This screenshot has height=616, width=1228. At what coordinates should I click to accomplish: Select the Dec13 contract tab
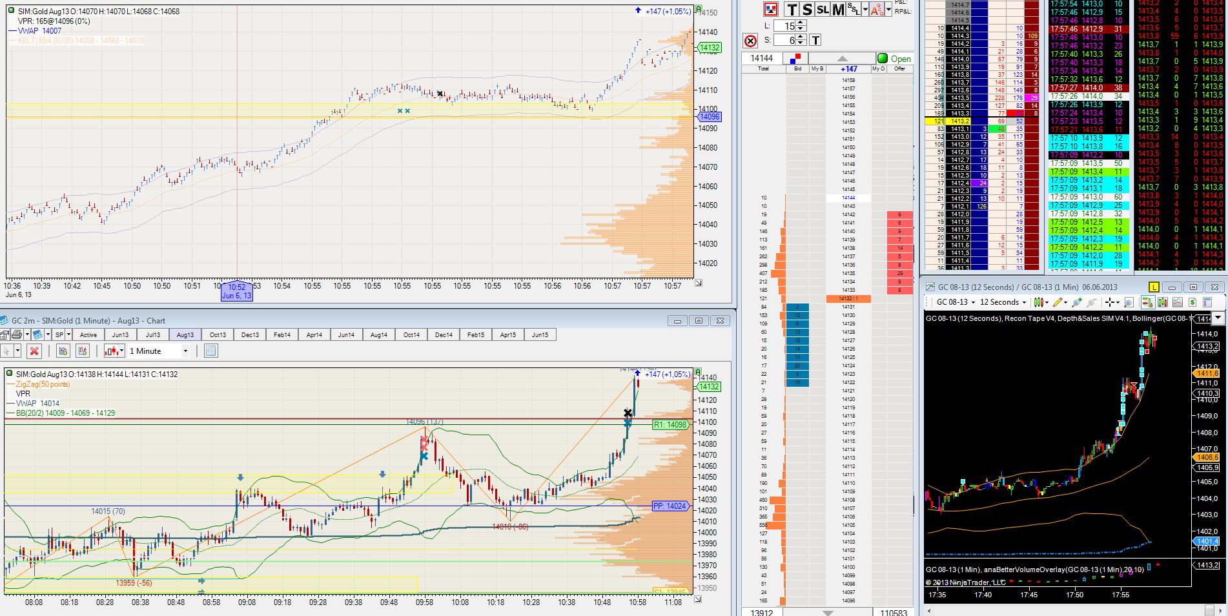pos(250,334)
